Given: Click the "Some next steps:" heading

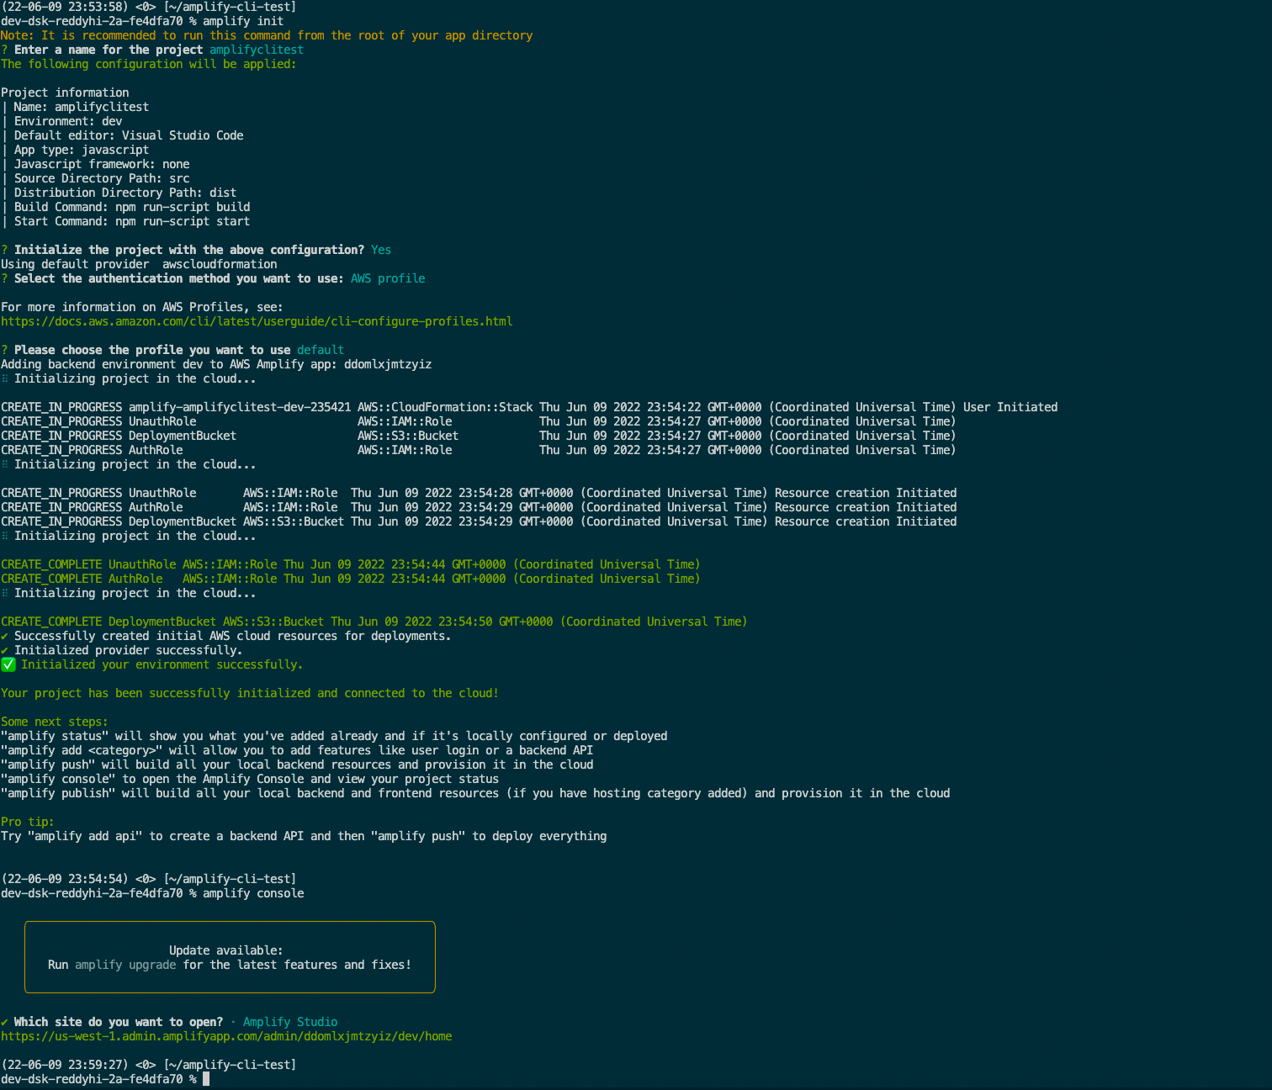Looking at the screenshot, I should [x=55, y=722].
